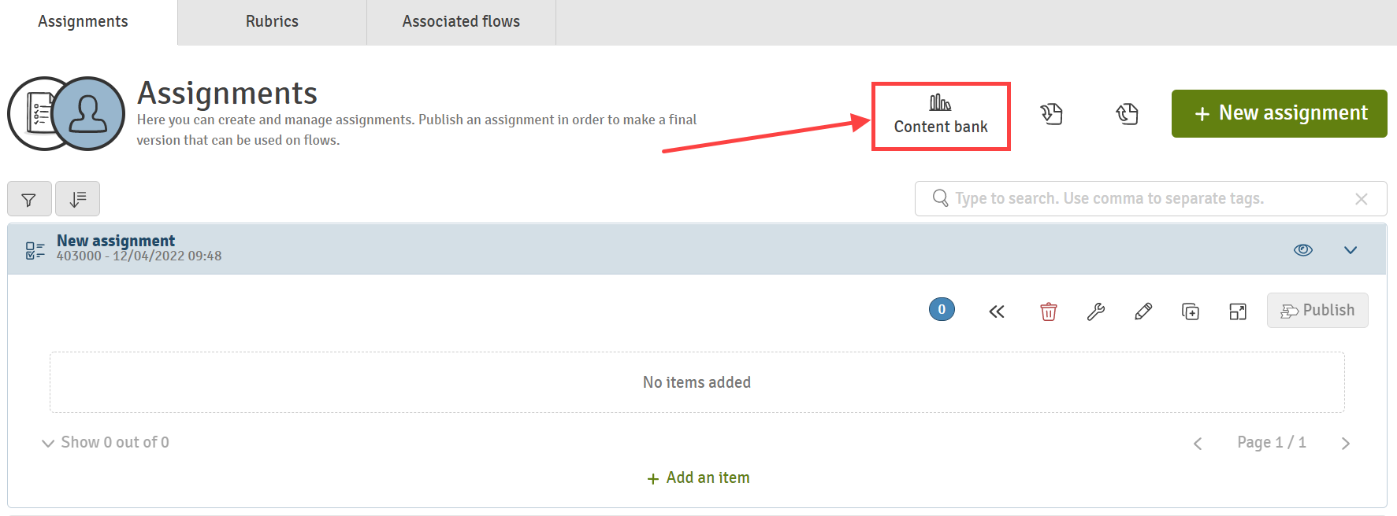Click the Add an item link

click(x=698, y=477)
